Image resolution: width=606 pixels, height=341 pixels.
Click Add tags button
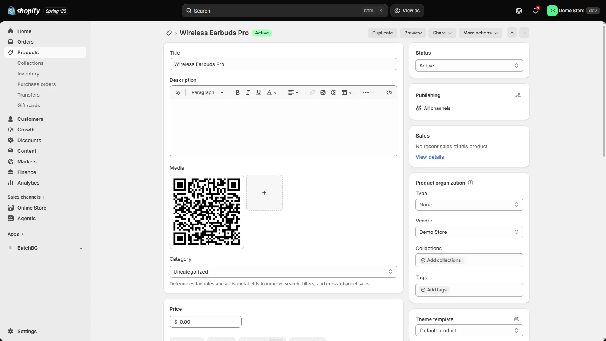point(434,290)
